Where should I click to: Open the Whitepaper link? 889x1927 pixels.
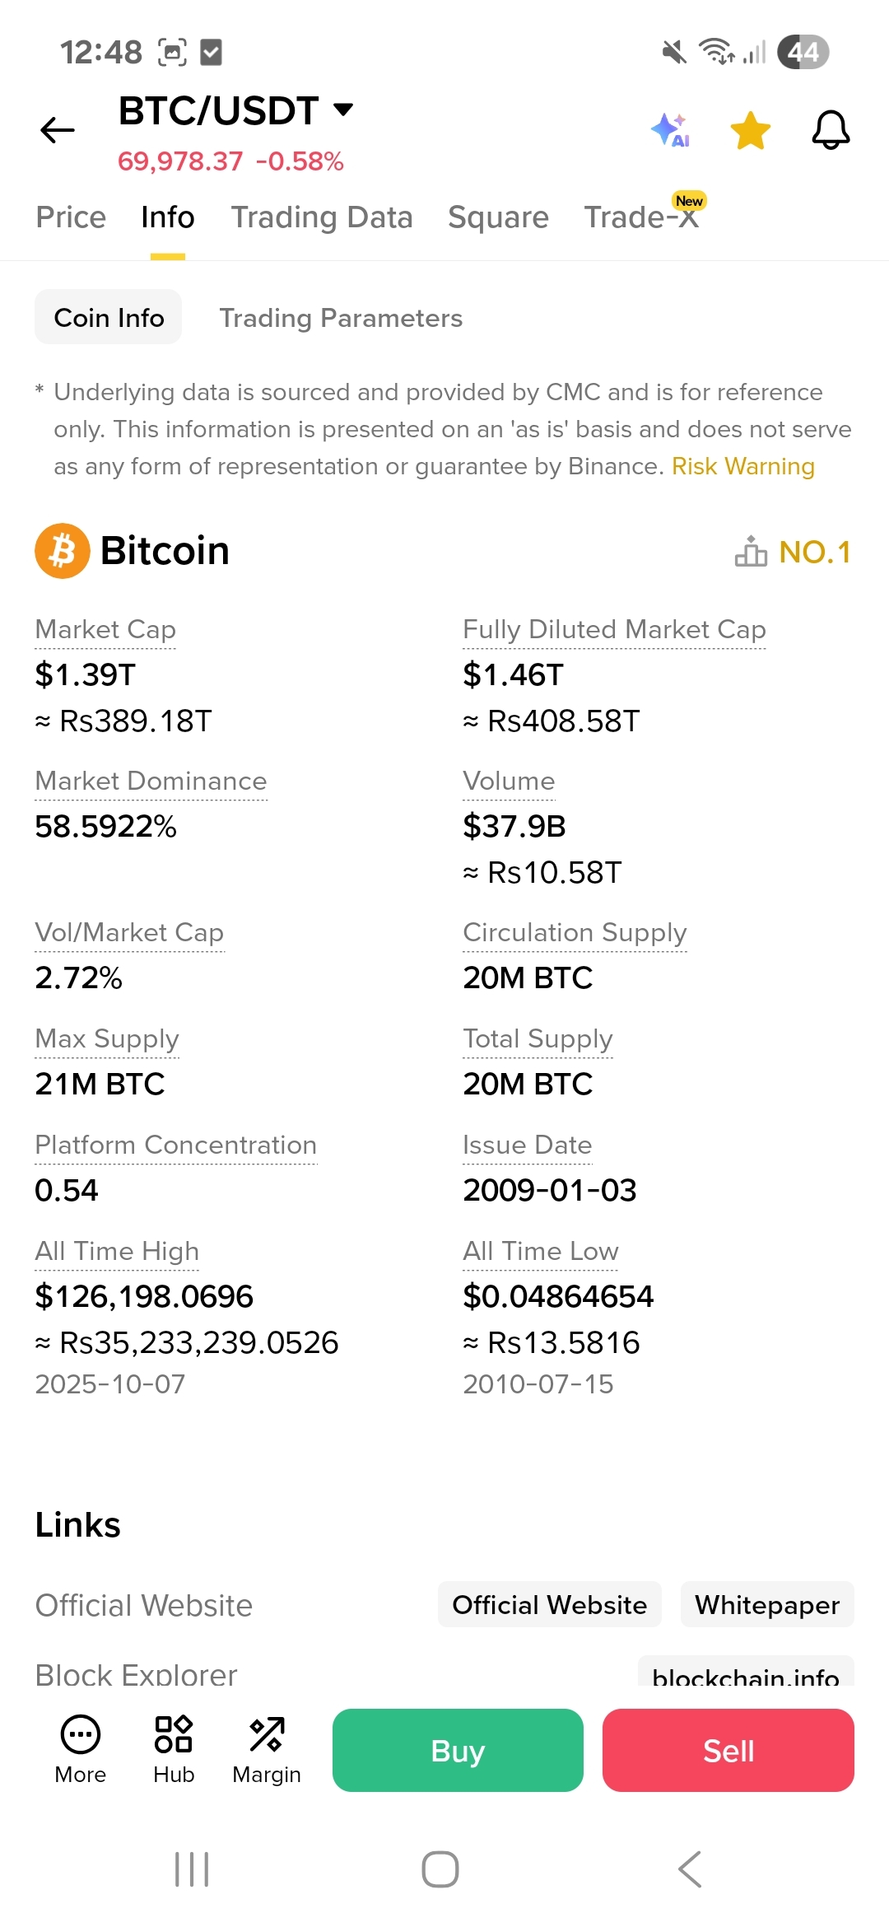767,1604
